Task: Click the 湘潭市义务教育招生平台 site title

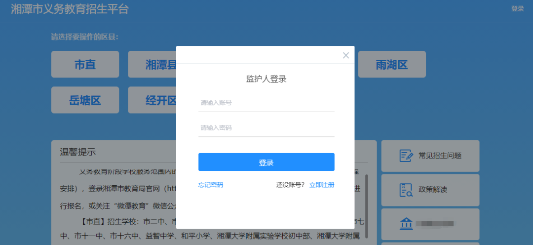Action: pos(70,9)
